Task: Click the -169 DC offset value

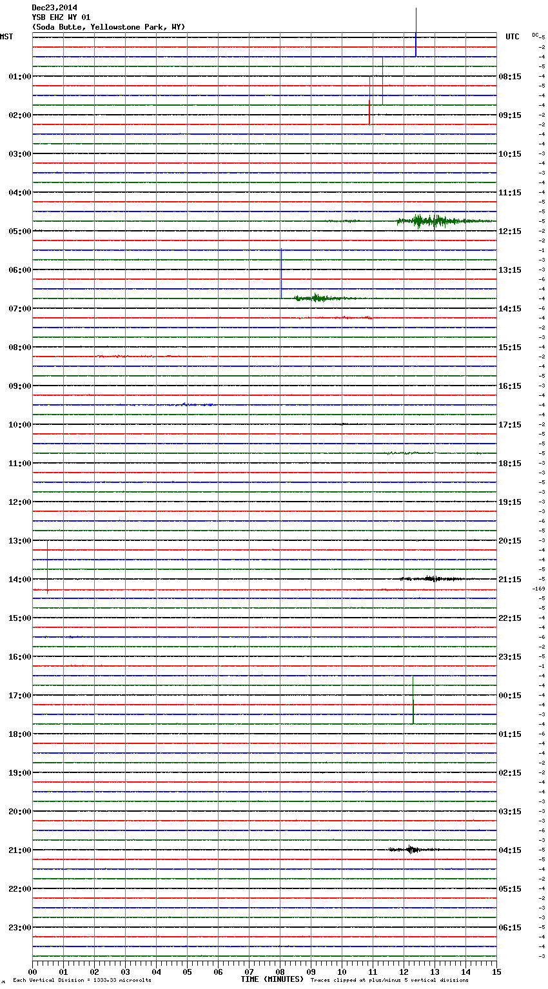Action: coord(539,589)
